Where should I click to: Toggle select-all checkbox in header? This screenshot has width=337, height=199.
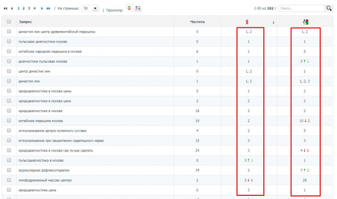point(9,22)
